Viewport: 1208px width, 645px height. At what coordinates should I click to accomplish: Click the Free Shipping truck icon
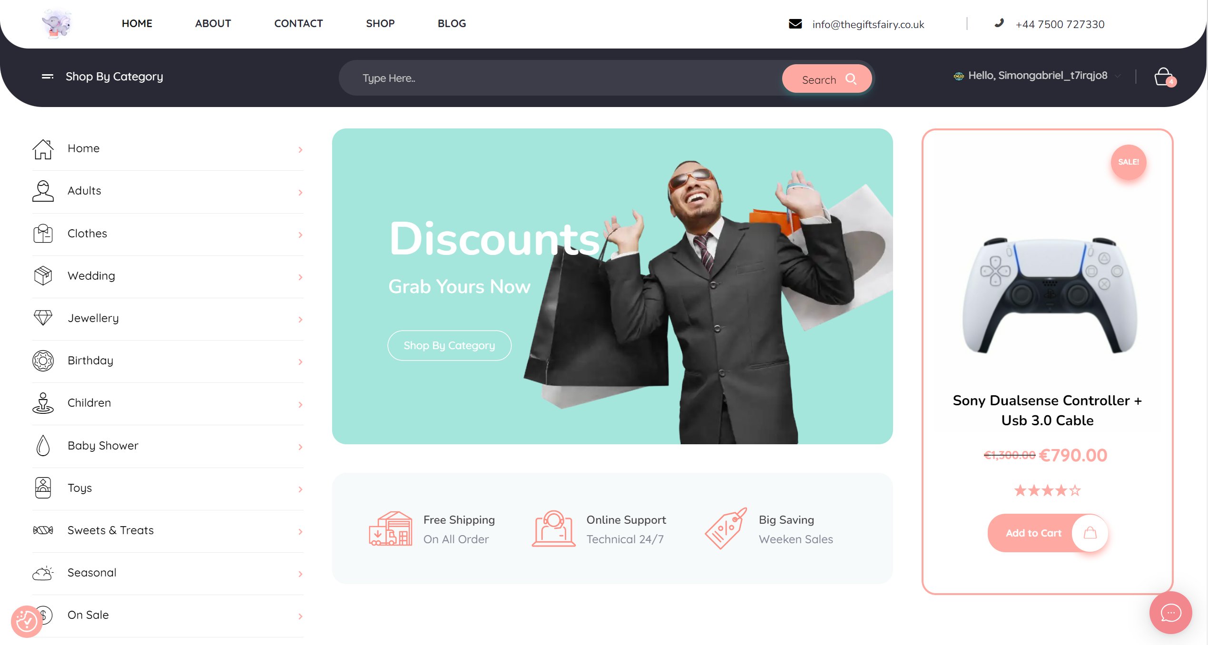[x=390, y=528]
